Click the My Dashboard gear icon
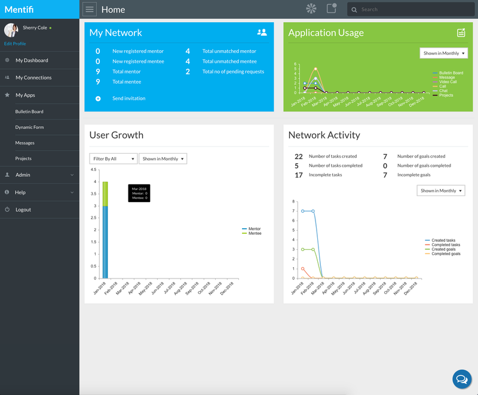Viewport: 478px width, 395px height. 7,60
